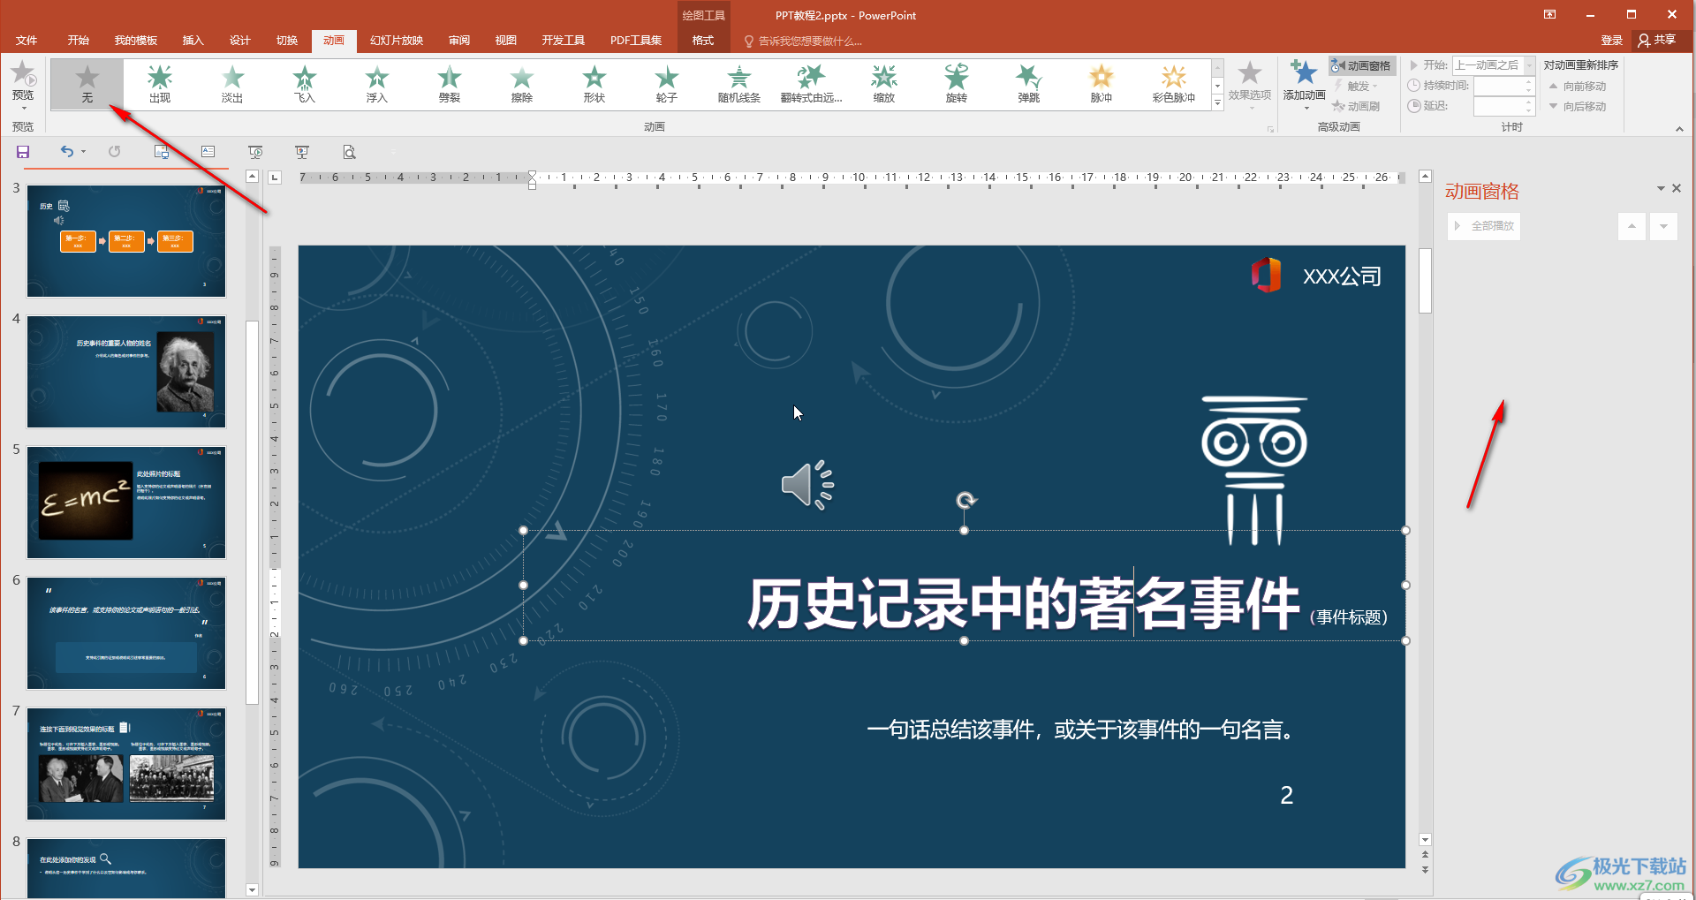Open the 添加动画 add animation menu
This screenshot has height=900, width=1696.
tap(1305, 84)
